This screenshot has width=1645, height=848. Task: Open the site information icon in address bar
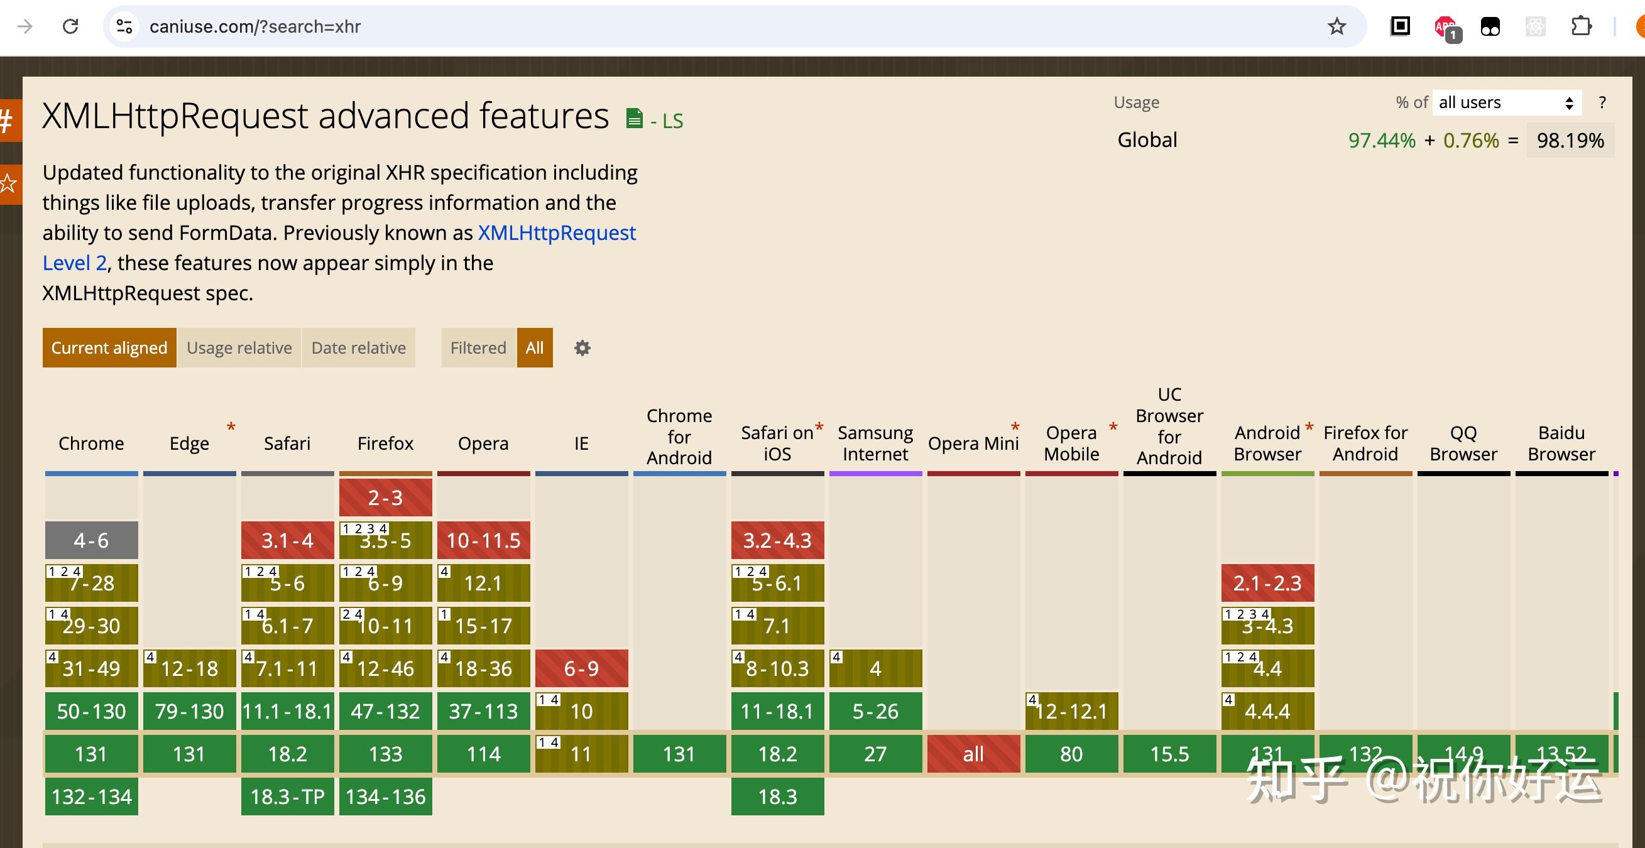point(124,26)
